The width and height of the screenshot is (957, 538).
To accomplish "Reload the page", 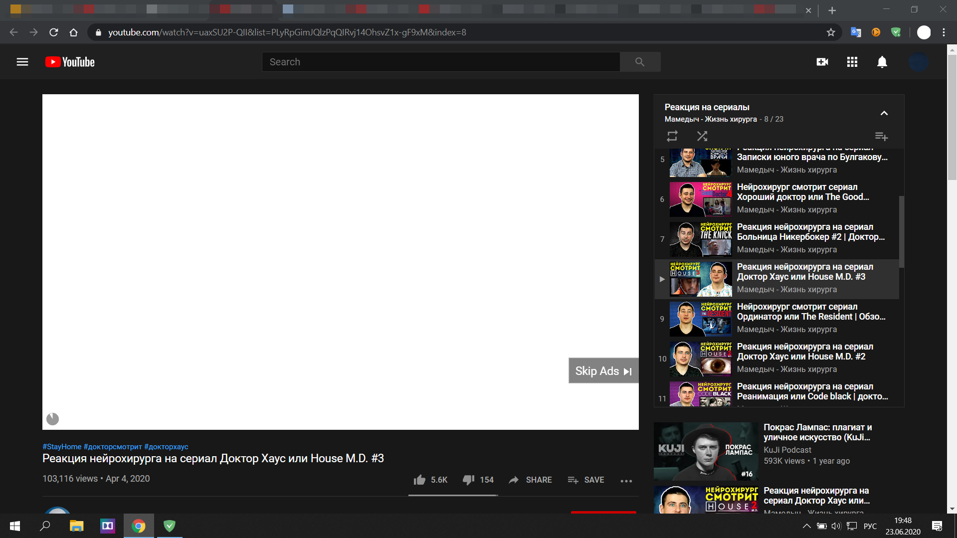I will 54,32.
